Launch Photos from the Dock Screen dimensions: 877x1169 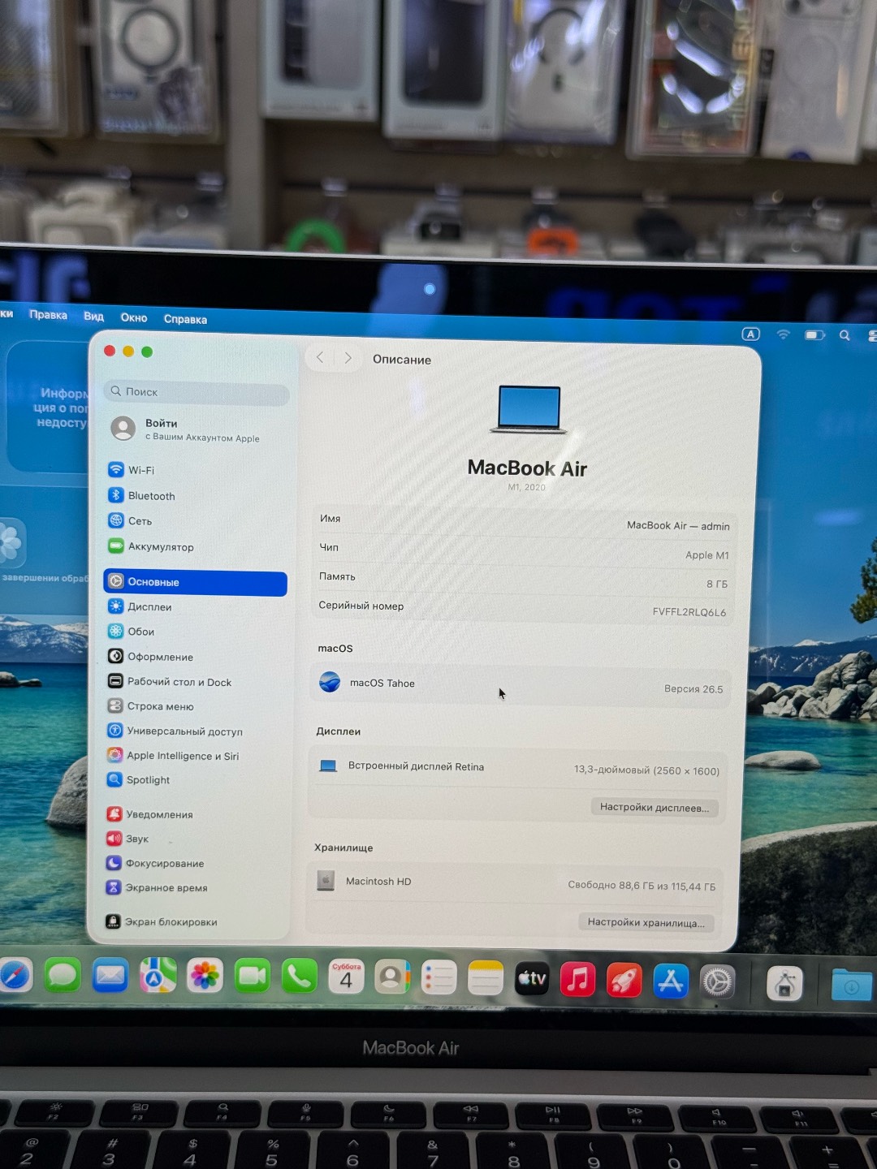click(x=205, y=977)
